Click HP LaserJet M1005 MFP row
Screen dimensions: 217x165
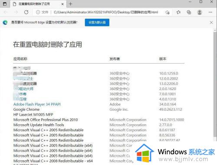33,115
